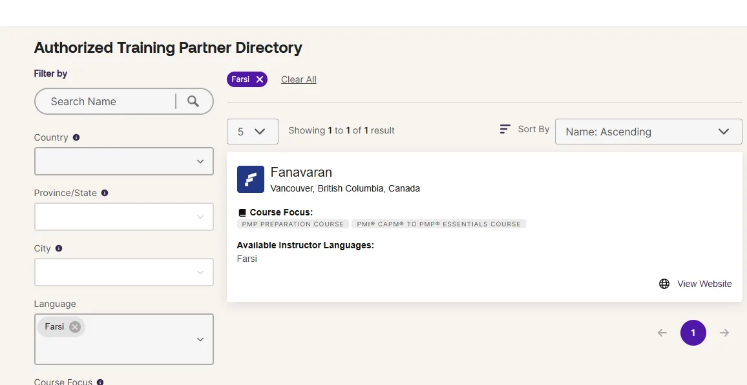747x385 pixels.
Task: Click the Sort By lines icon
Action: click(x=505, y=129)
